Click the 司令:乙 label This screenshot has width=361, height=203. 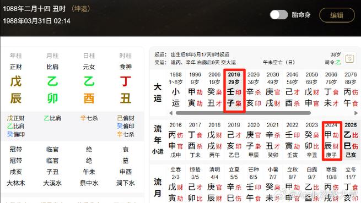click(333, 62)
